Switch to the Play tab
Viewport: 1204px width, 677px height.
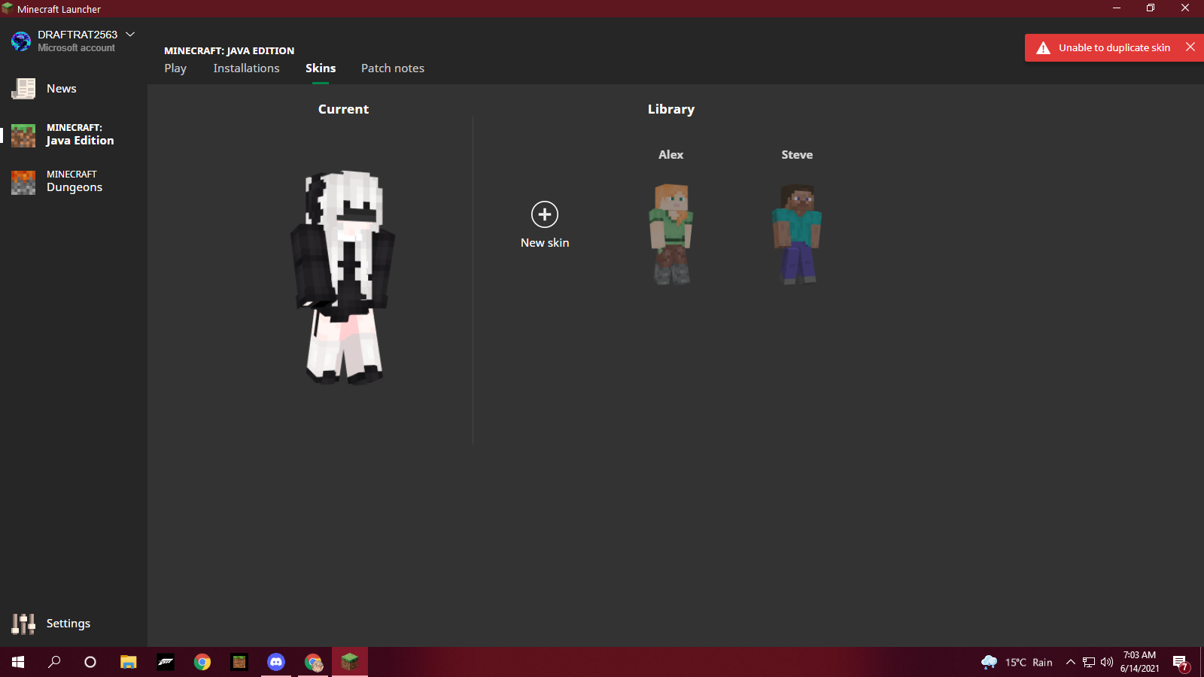pyautogui.click(x=175, y=68)
